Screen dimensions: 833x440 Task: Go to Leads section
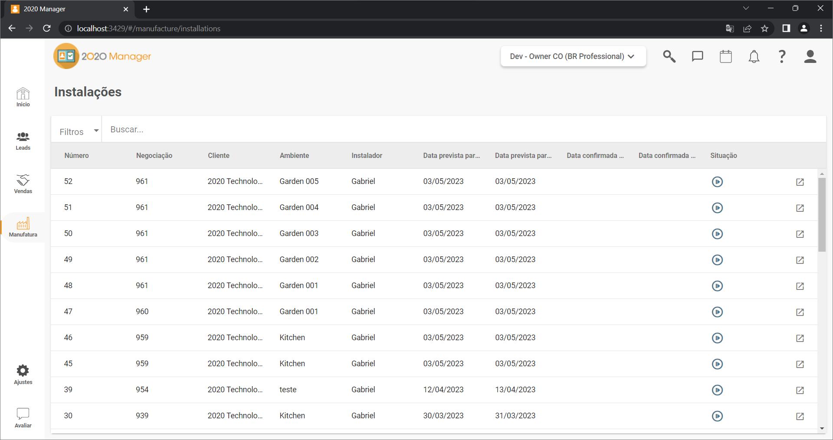(x=23, y=141)
